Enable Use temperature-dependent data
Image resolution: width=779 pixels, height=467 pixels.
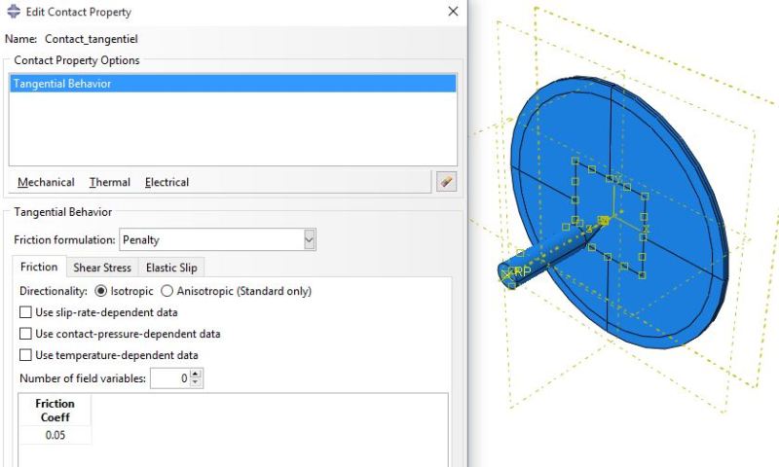point(25,355)
